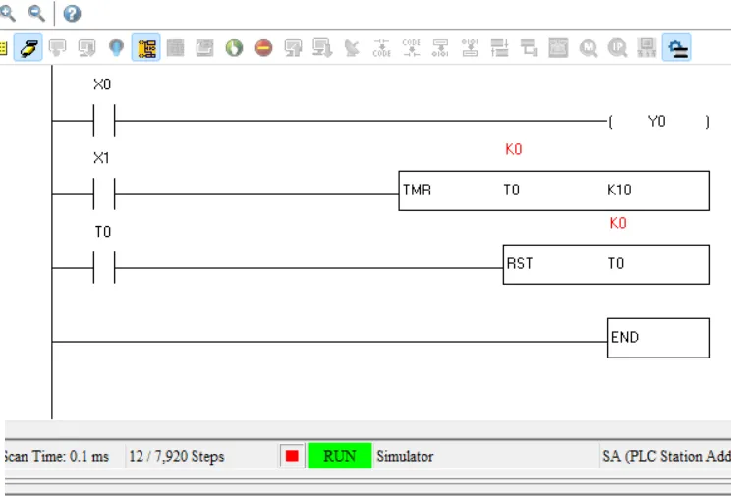Click the ladder-to-code compile icon
This screenshot has width=731, height=496.
click(382, 47)
